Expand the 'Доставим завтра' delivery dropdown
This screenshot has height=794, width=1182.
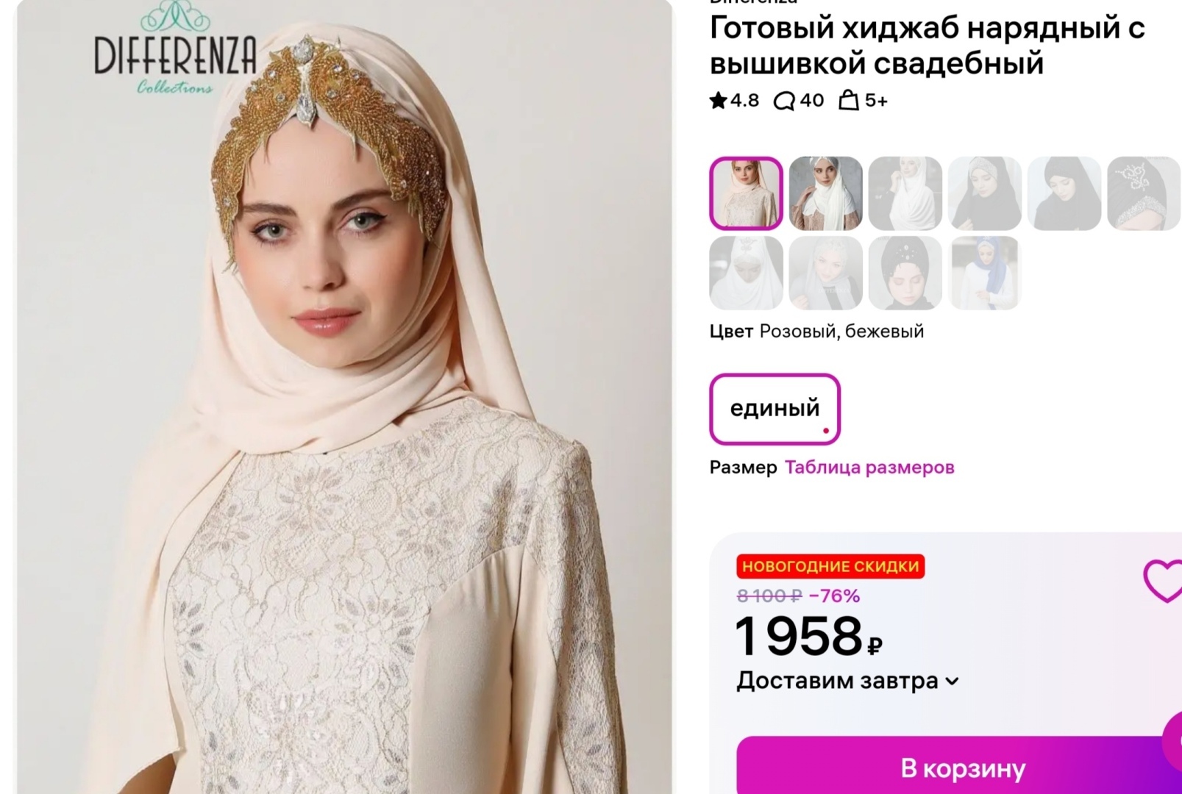click(951, 682)
